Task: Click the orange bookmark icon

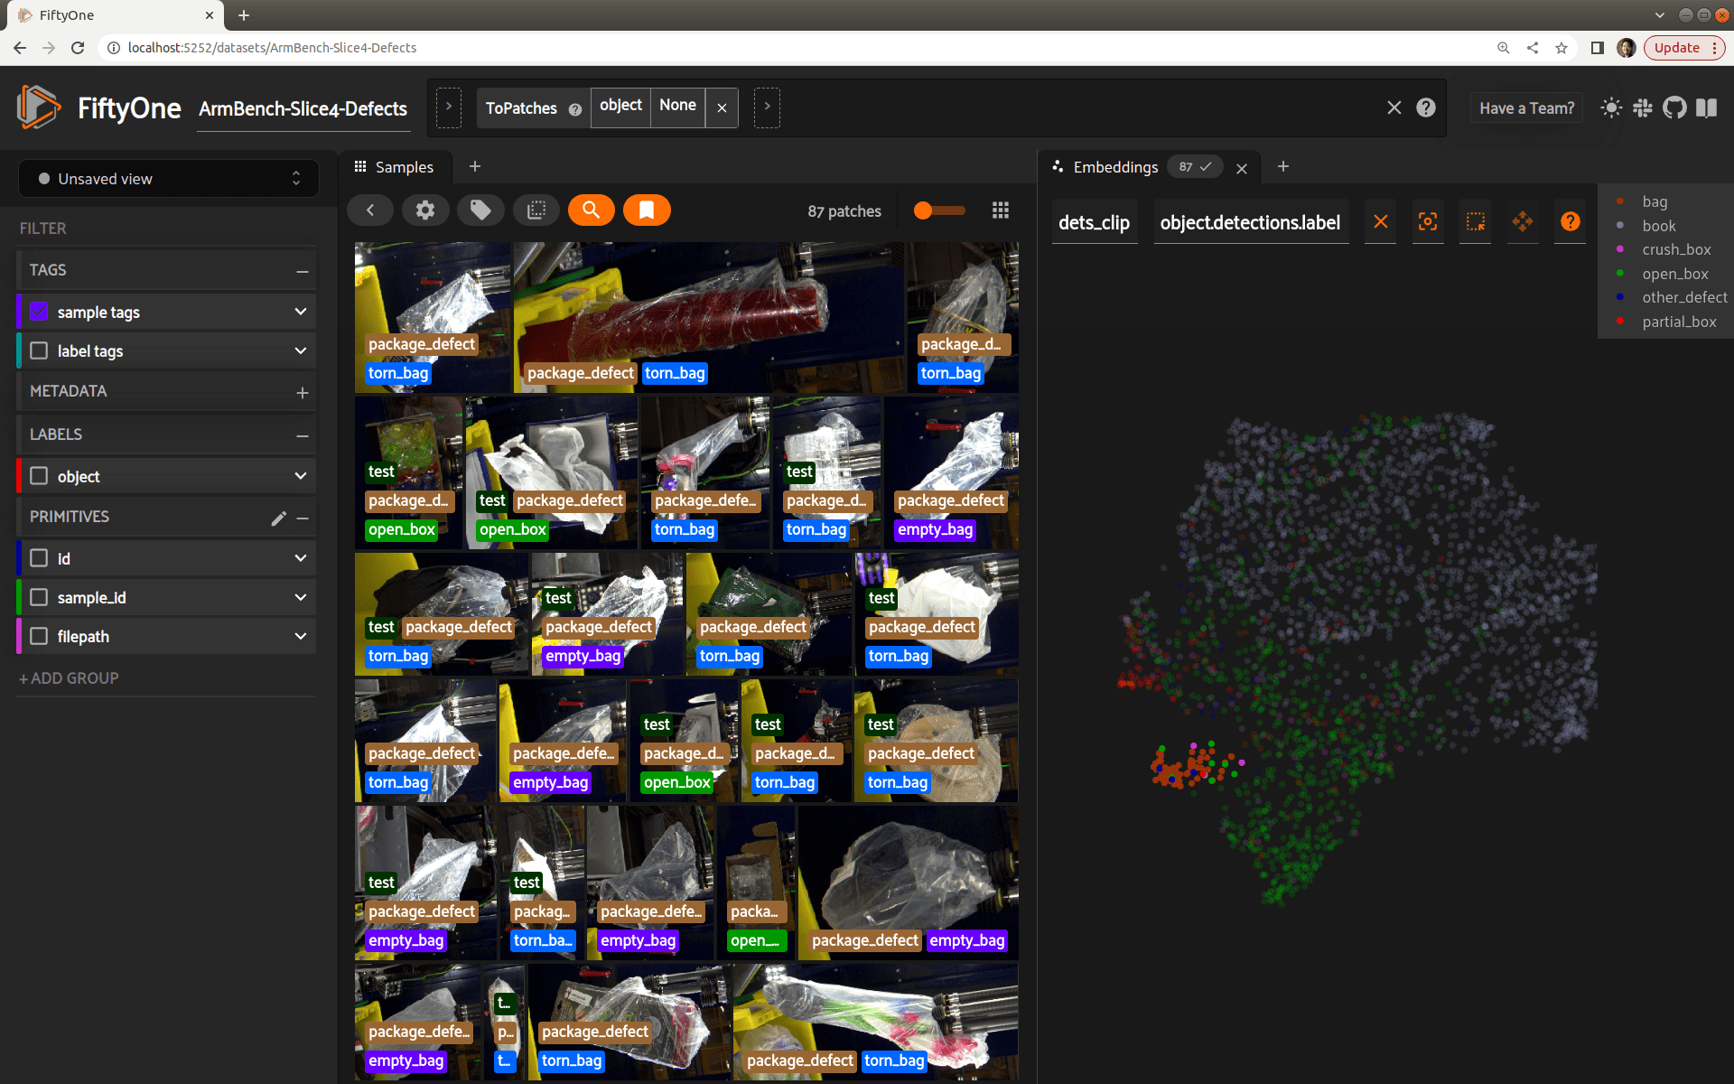Action: point(647,210)
